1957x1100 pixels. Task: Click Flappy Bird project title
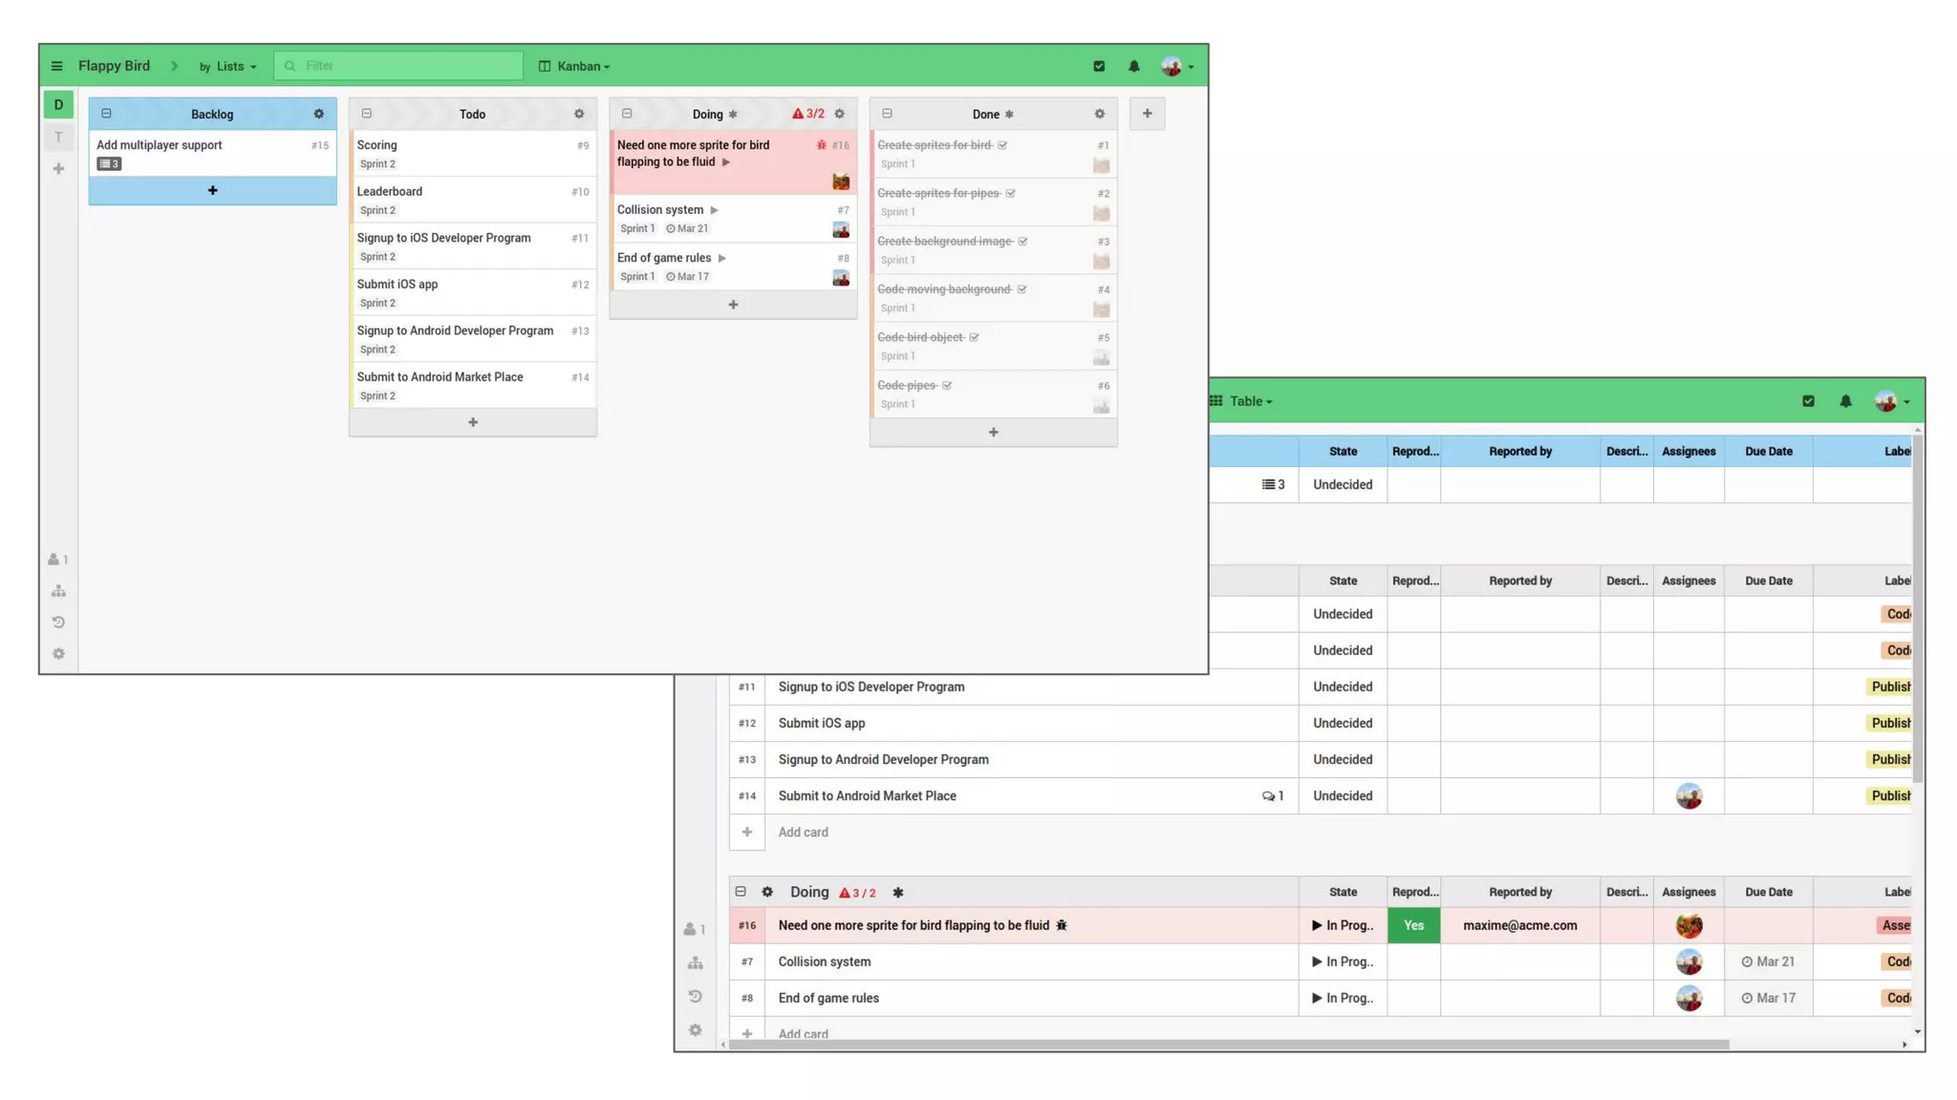114,66
